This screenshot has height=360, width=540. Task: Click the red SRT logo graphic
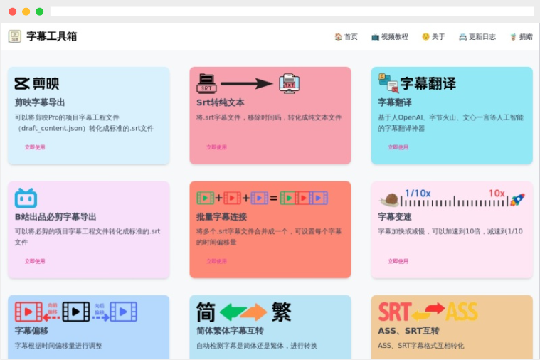(x=395, y=312)
